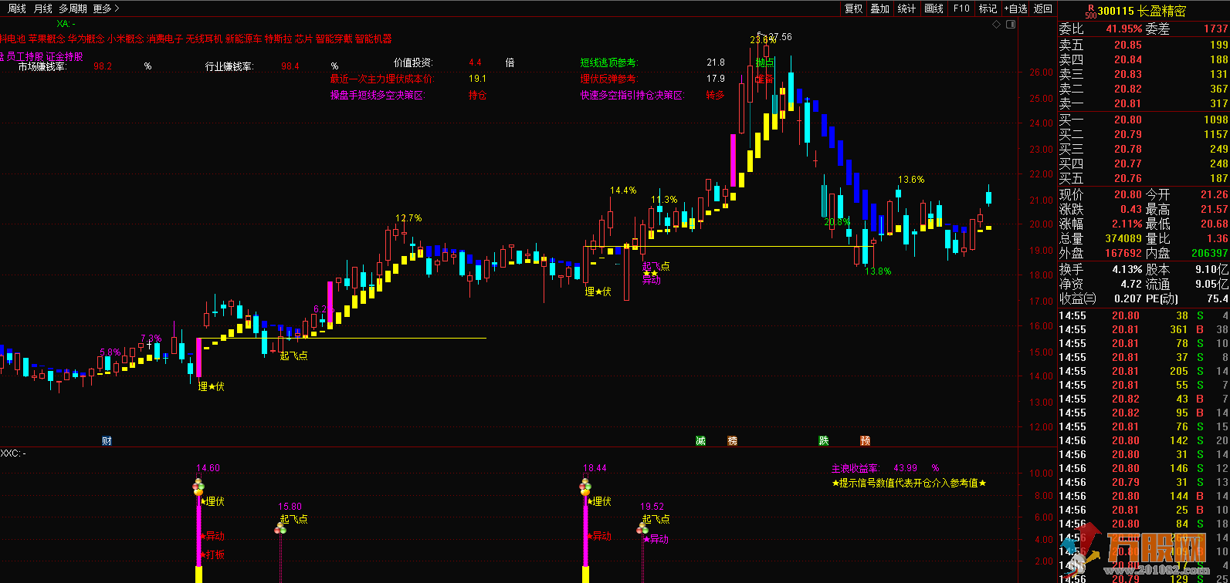Viewport: 1230px width, 583px height.
Task: Click 返回 to go back
Action: (x=1043, y=8)
